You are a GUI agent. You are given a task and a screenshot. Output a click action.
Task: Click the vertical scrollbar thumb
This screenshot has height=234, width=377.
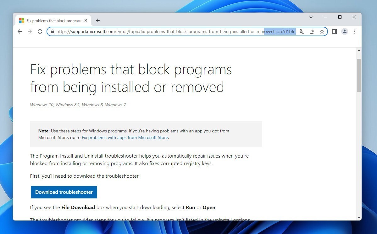[x=359, y=75]
